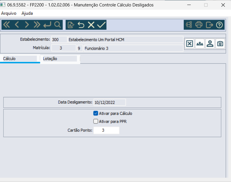Click the Data Desligamento field
Image resolution: width=231 pixels, height=182 pixels.
[x=110, y=102]
